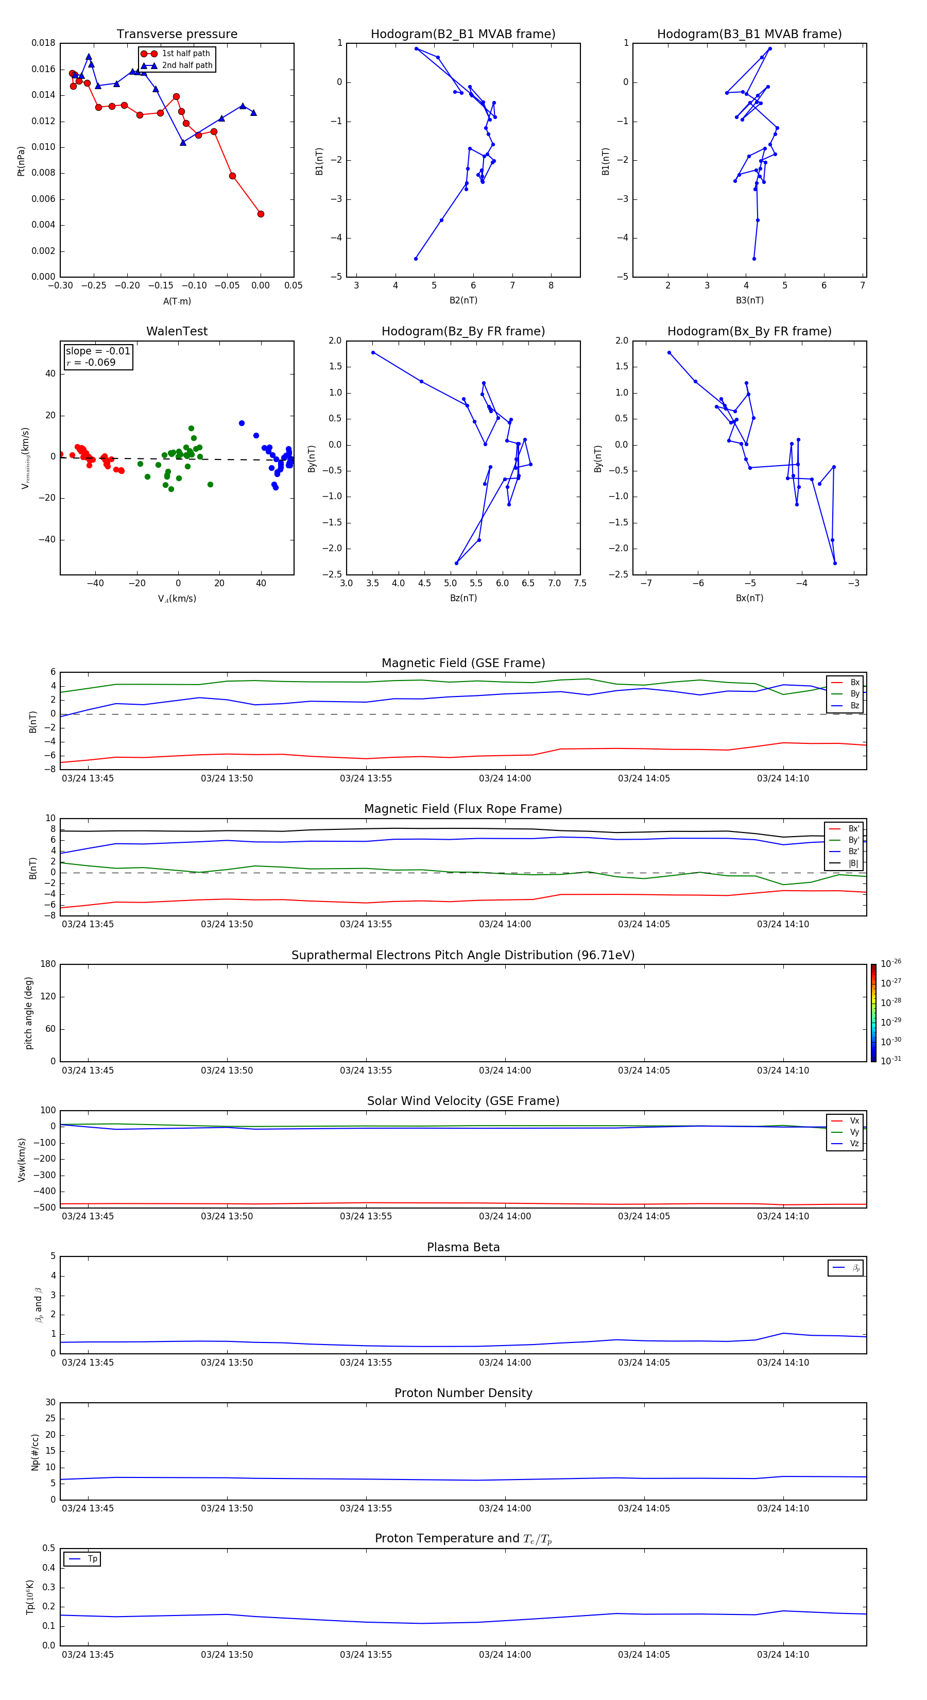This screenshot has width=927, height=1700.
Task: Click the '10^-26' colorbar label
Action: [891, 963]
